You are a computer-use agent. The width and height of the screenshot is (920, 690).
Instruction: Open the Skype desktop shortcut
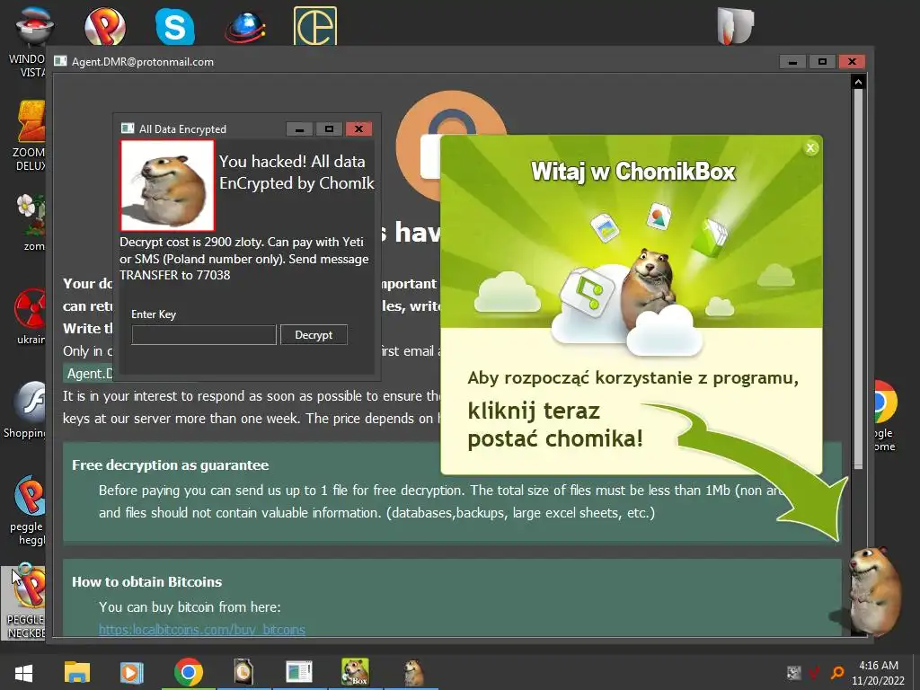[x=175, y=26]
